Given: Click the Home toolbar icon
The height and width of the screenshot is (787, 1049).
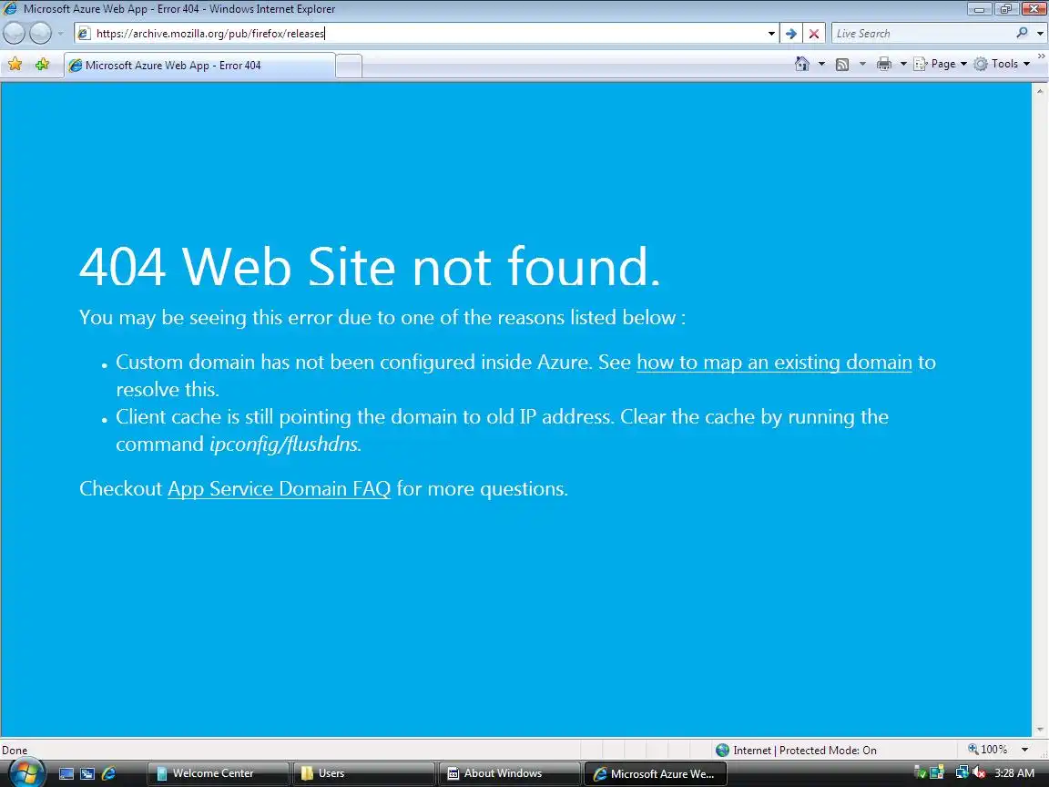Looking at the screenshot, I should click(x=802, y=64).
